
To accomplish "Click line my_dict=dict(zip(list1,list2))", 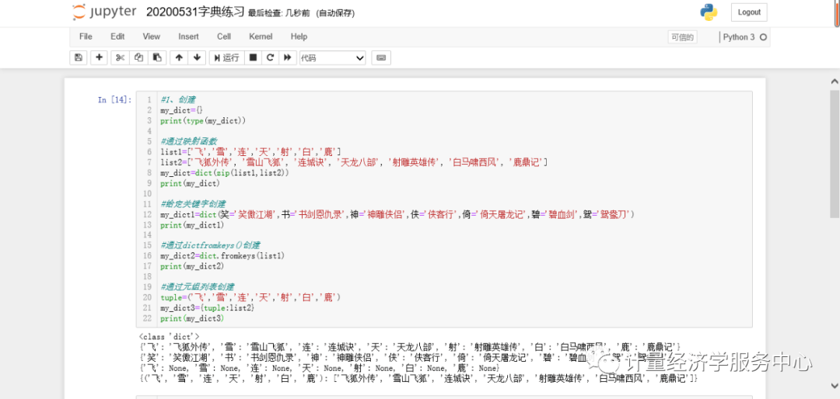I will [x=225, y=173].
